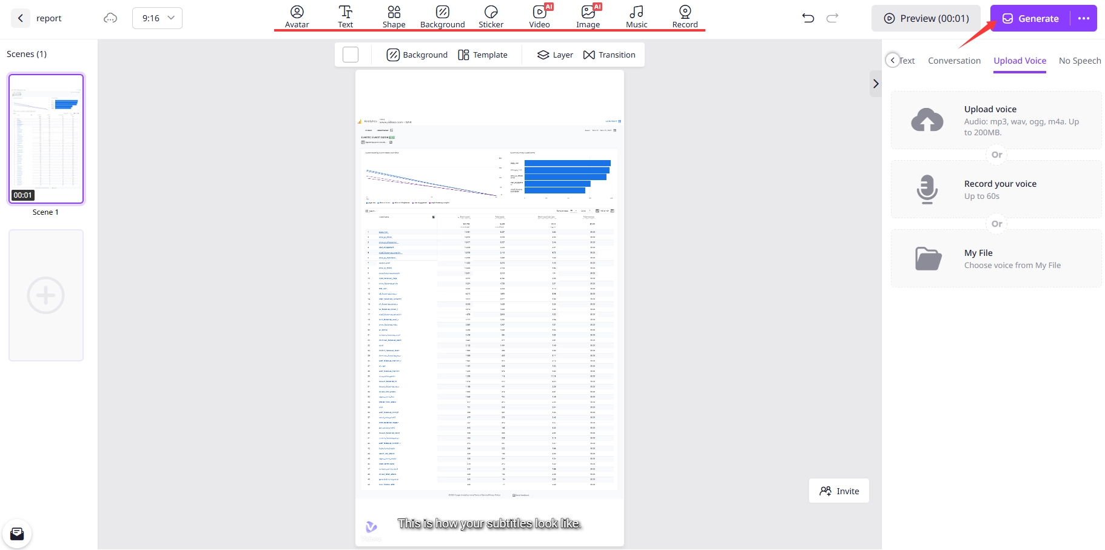Collapse the right side panel
This screenshot has width=1105, height=550.
875,84
